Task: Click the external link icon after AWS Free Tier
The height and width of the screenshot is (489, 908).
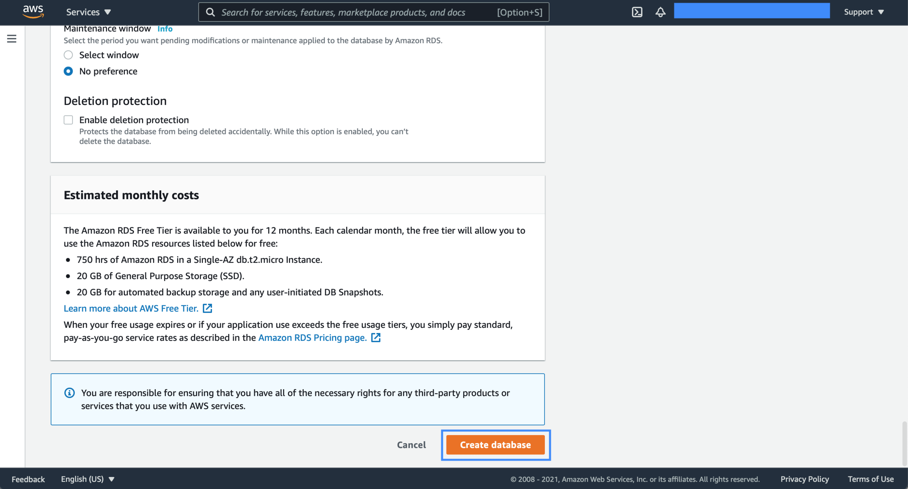Action: click(208, 308)
